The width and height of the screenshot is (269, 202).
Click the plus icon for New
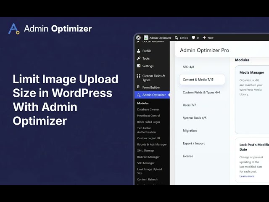pyautogui.click(x=204, y=38)
